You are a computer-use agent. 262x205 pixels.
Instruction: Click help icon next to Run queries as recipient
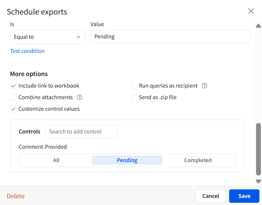pos(205,86)
